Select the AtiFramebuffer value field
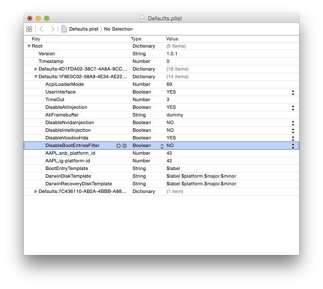 pos(175,115)
